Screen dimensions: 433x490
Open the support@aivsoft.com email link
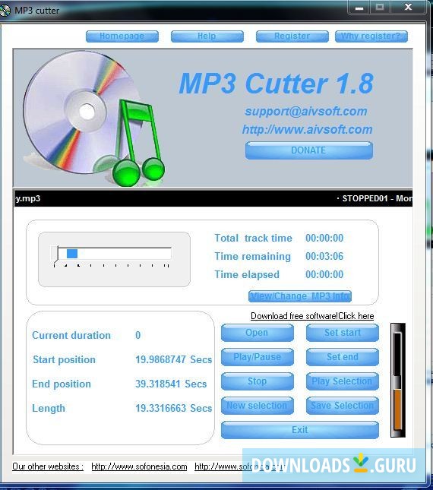point(306,111)
